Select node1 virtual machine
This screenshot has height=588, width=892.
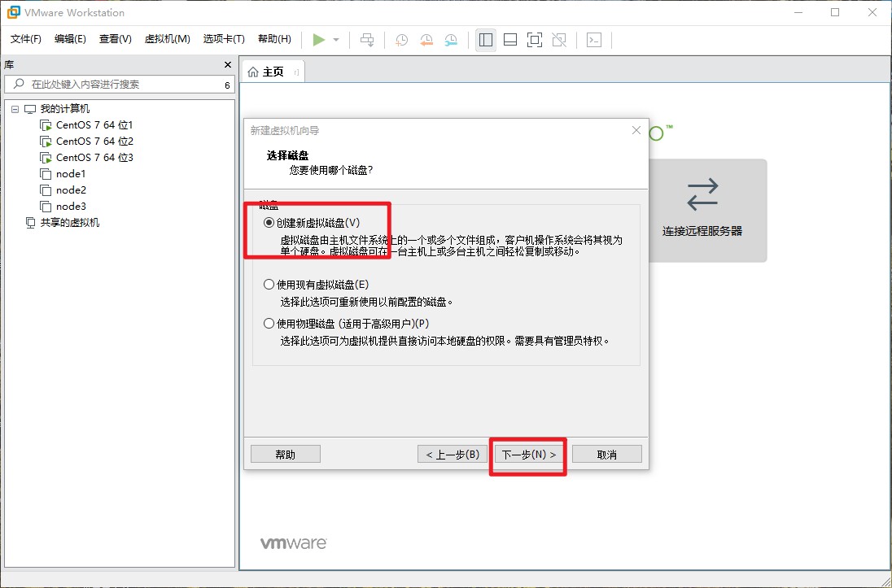pyautogui.click(x=63, y=174)
